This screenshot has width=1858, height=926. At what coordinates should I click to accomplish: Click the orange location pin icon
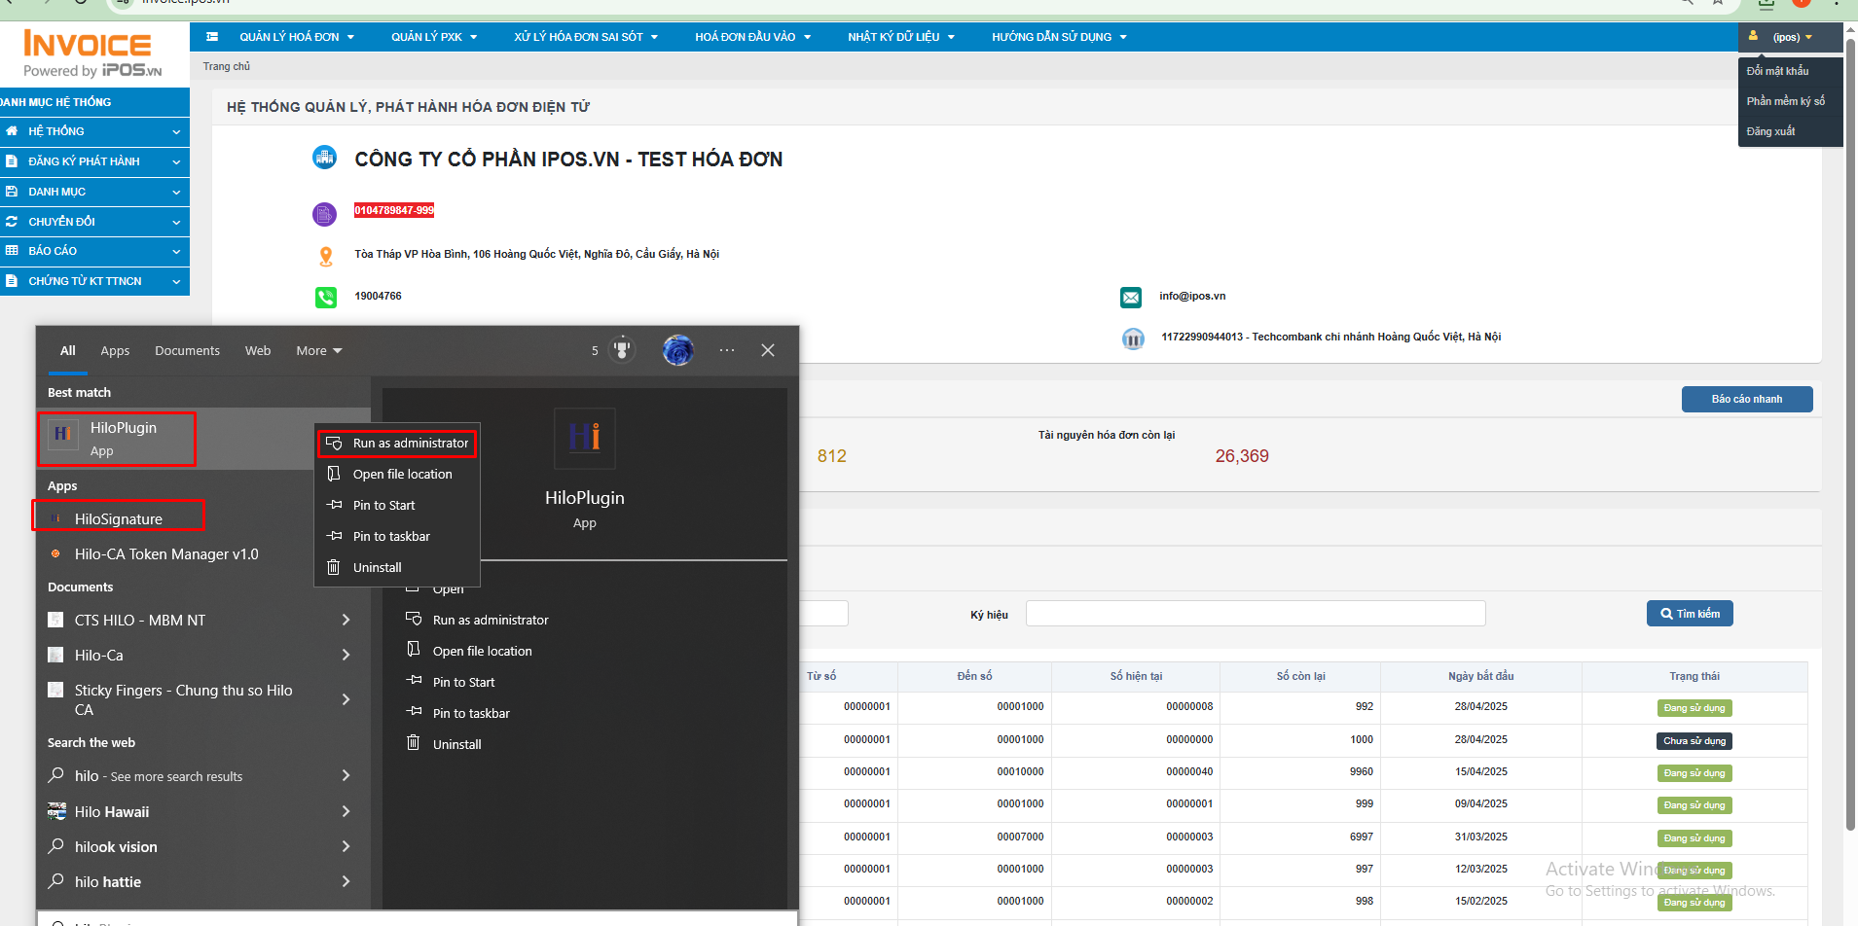click(326, 256)
